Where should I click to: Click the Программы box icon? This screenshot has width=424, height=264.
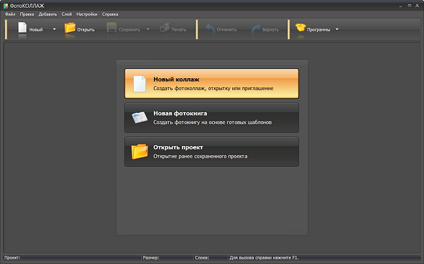click(300, 27)
